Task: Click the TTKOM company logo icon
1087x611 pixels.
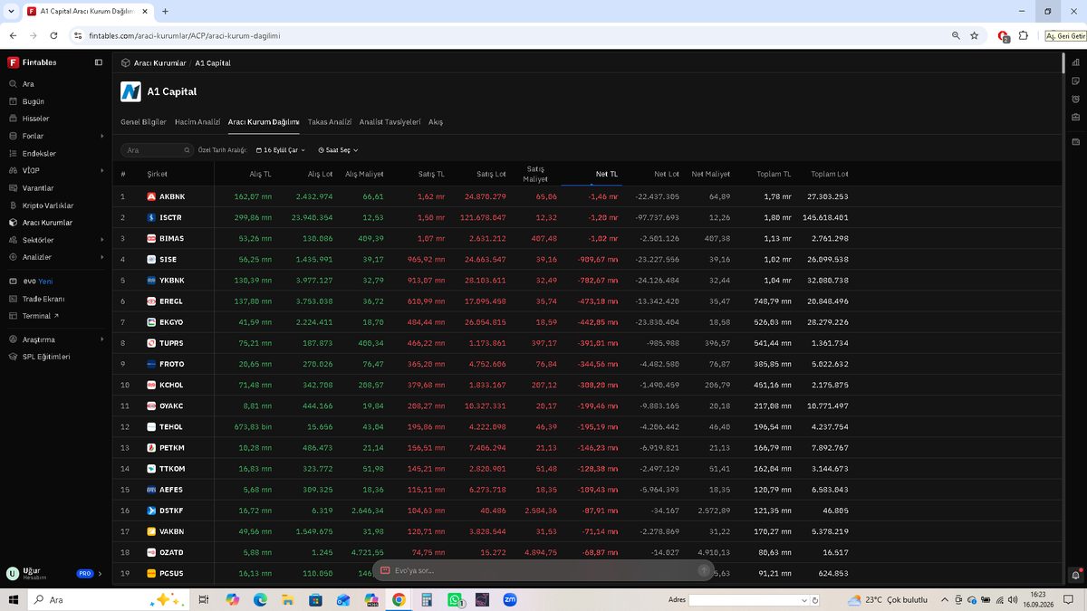Action: pos(151,469)
